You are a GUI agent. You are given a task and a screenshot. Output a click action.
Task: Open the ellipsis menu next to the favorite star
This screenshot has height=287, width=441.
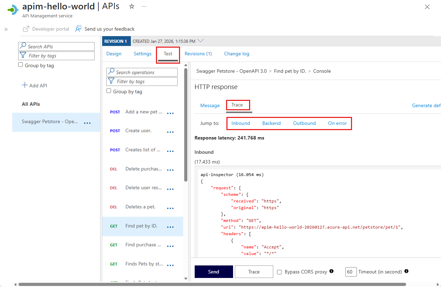point(144,6)
